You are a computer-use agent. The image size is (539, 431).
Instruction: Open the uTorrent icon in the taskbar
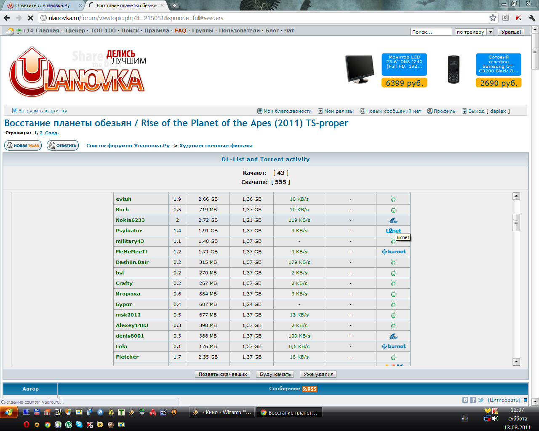[69, 424]
